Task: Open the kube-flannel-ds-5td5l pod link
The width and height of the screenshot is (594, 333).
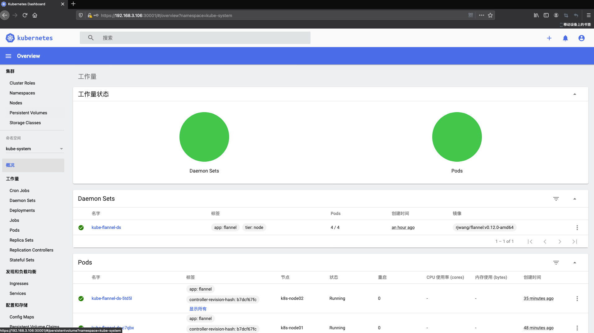Action: (x=112, y=298)
